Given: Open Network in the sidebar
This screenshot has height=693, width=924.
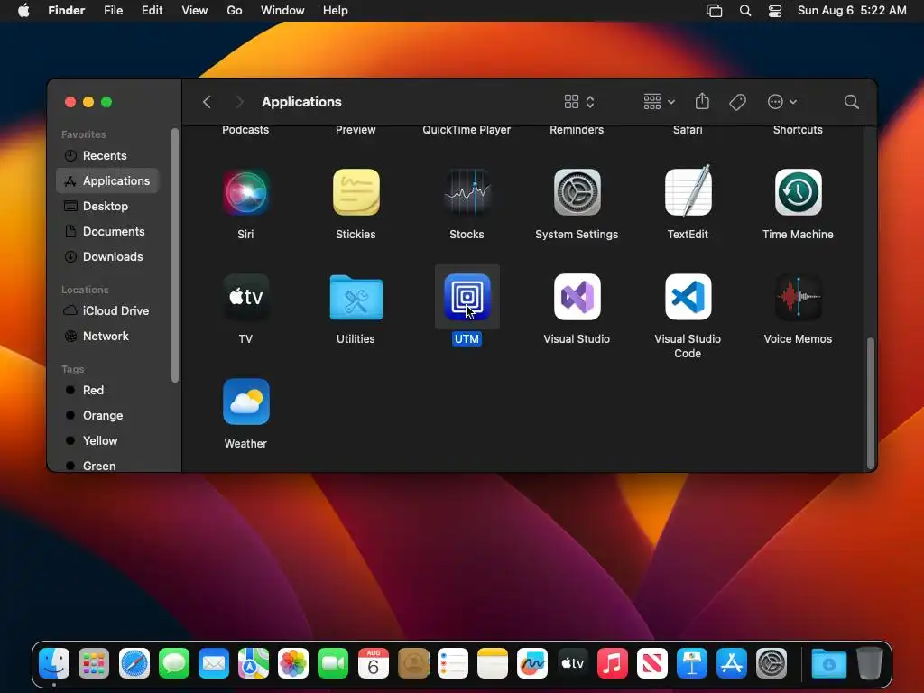Looking at the screenshot, I should point(107,336).
